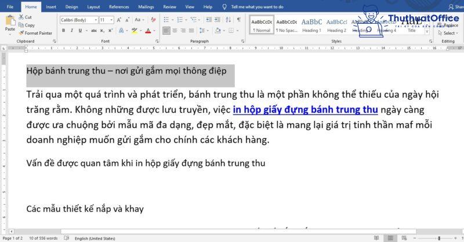Open spelling and proofing status icon

tap(67, 238)
